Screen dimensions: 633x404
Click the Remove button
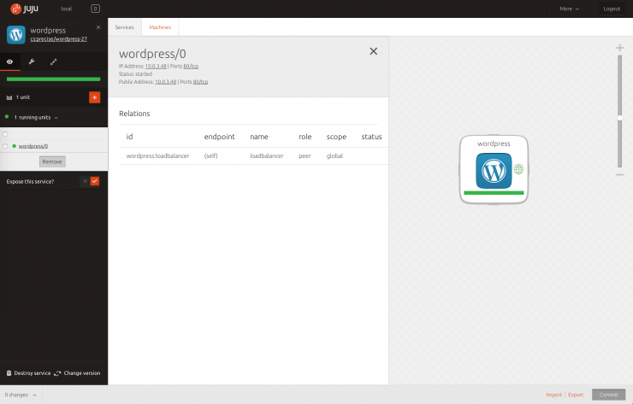(x=52, y=161)
